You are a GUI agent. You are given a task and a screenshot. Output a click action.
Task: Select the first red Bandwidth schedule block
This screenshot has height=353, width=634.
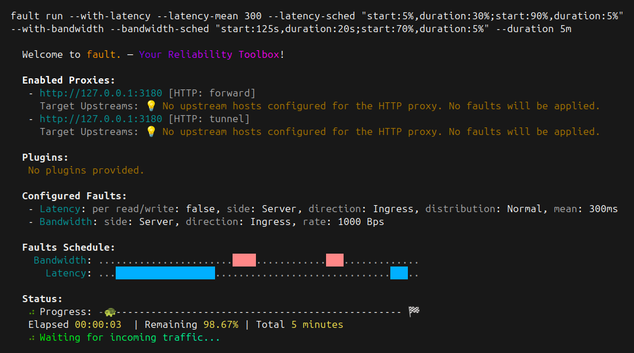click(244, 260)
